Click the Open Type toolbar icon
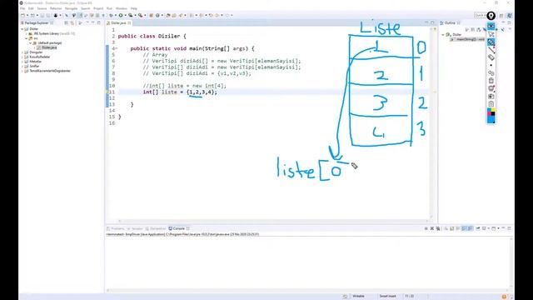The width and height of the screenshot is (533, 300). 168,15
